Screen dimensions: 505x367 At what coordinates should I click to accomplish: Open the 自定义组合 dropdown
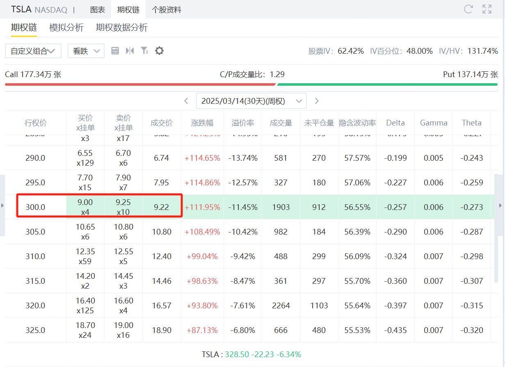33,51
